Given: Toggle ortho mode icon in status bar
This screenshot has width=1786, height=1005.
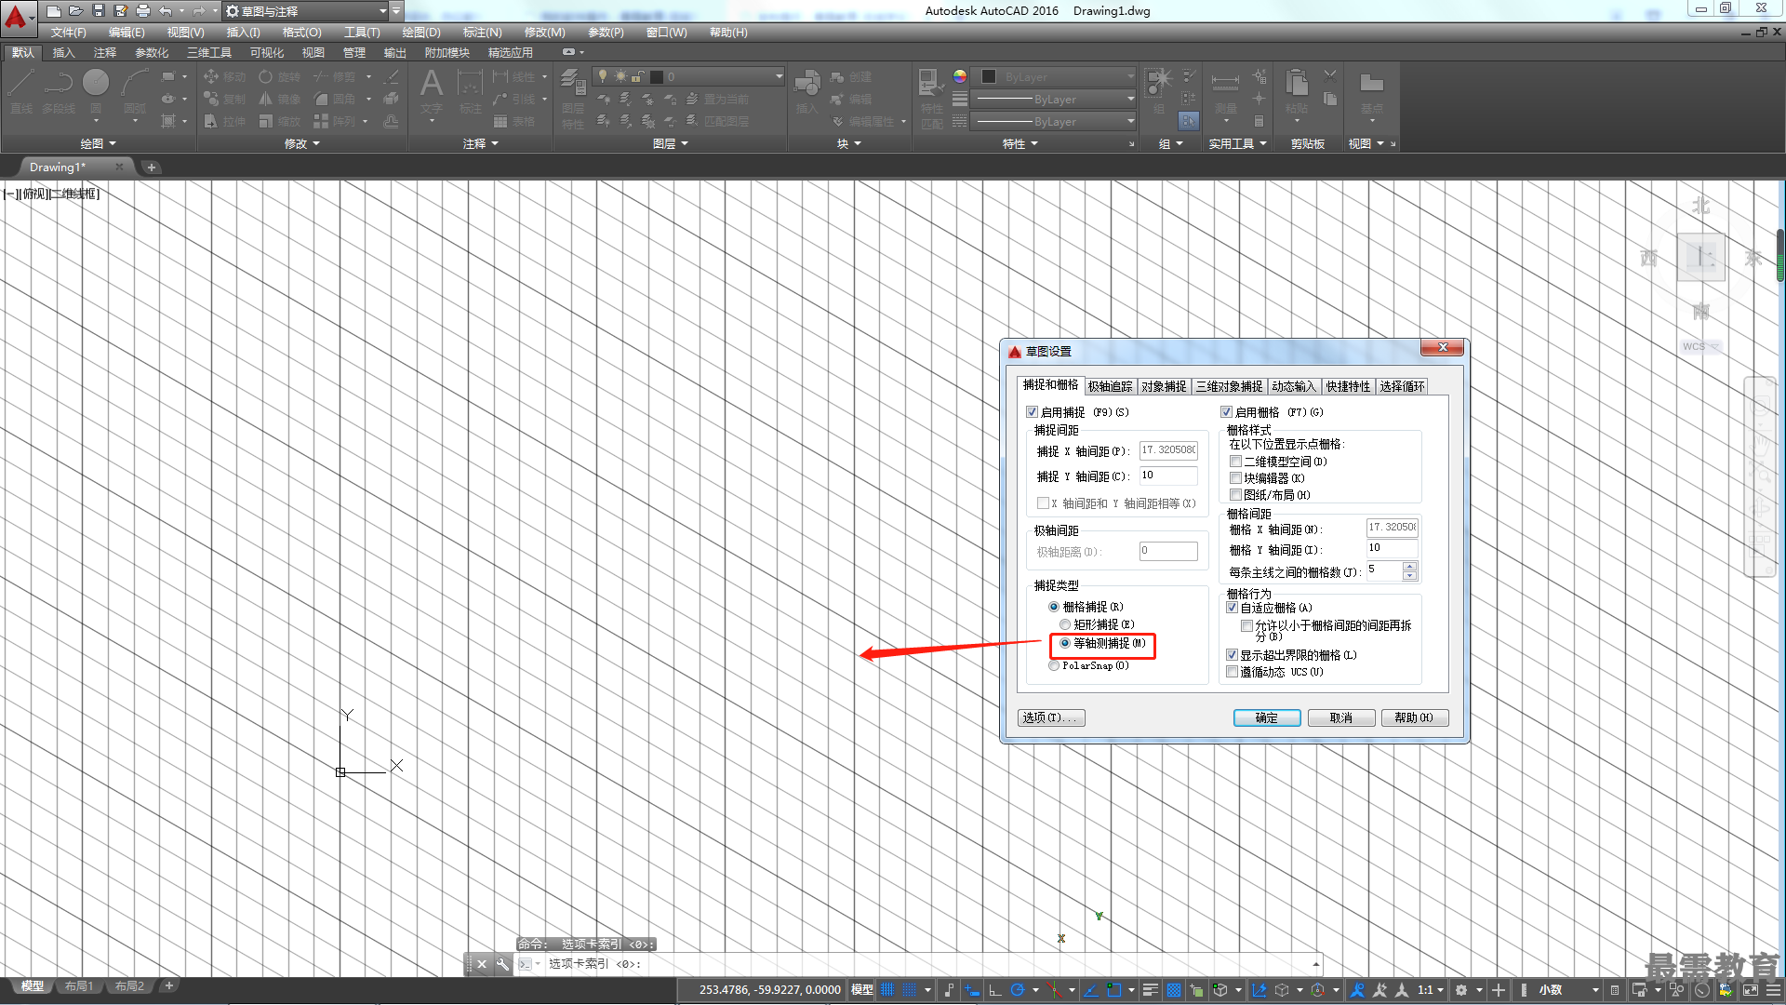Looking at the screenshot, I should coord(994,990).
